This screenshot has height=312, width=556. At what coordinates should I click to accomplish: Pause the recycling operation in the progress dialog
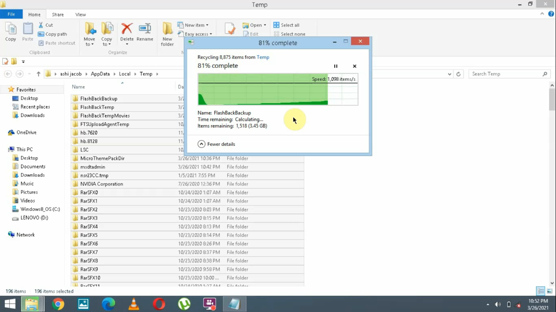coord(335,66)
